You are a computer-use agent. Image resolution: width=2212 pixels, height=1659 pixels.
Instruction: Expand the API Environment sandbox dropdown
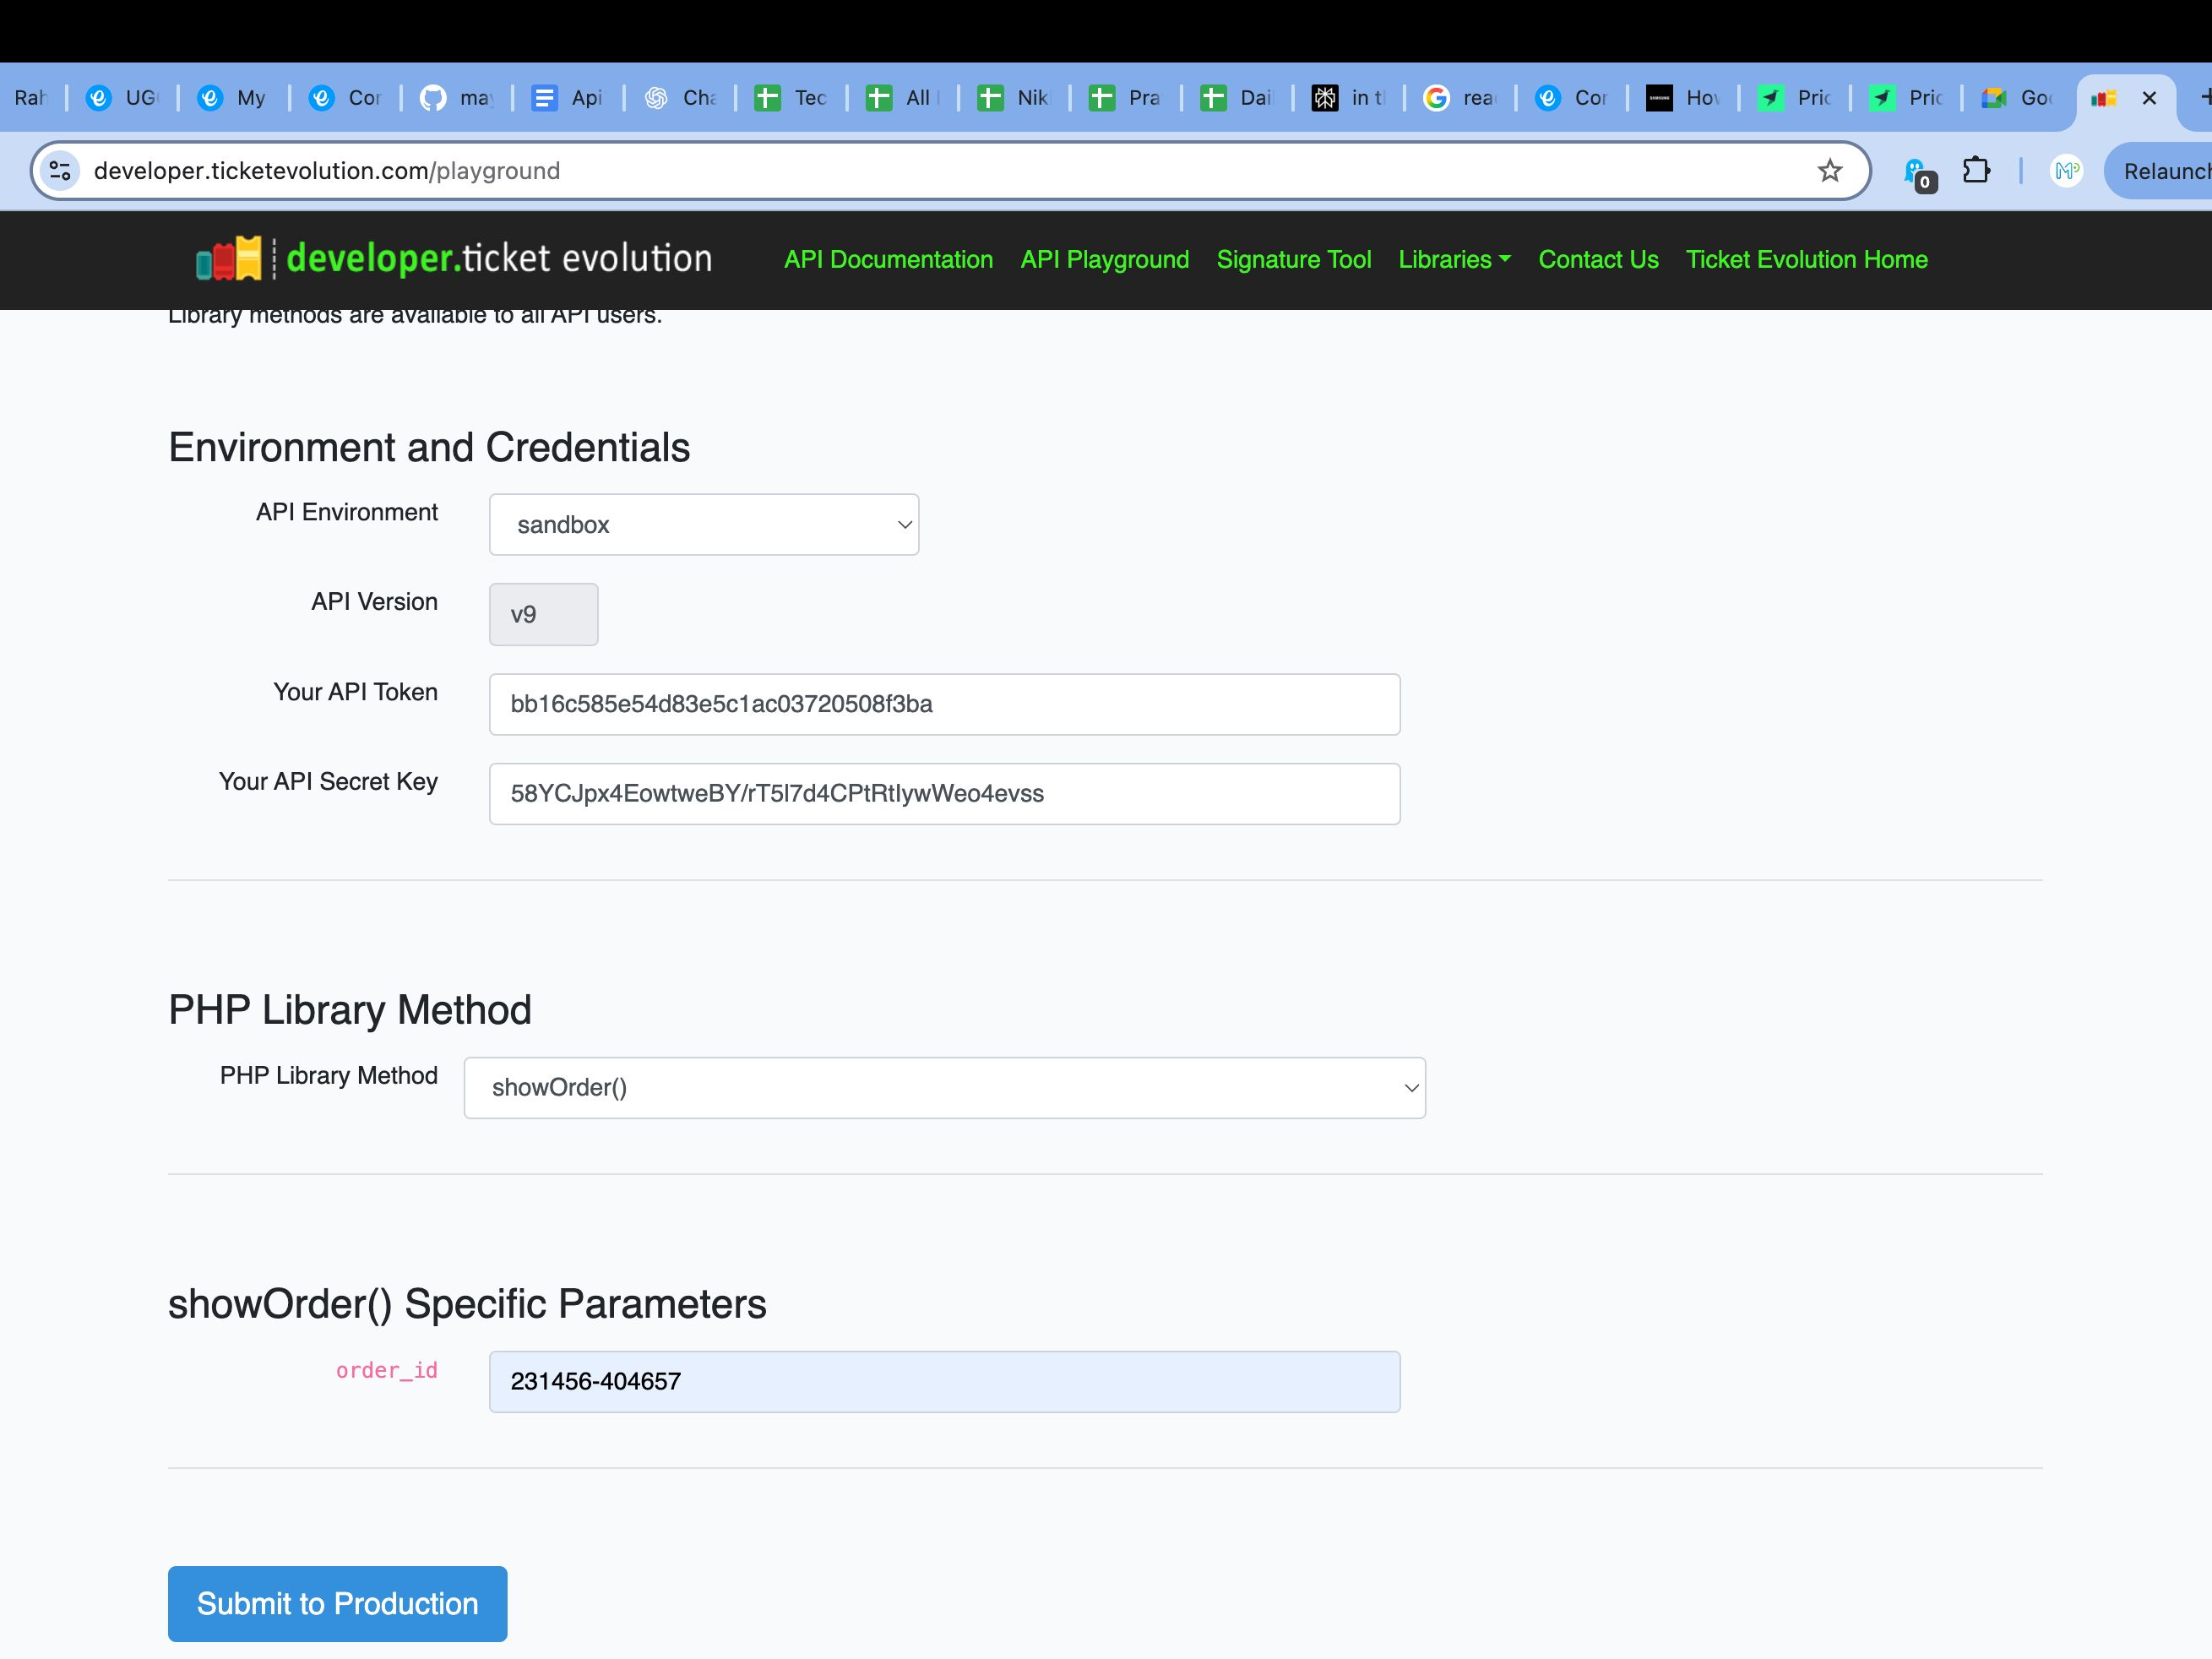(703, 525)
